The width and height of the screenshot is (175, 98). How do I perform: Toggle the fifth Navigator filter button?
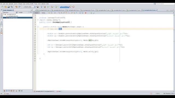[14, 91]
